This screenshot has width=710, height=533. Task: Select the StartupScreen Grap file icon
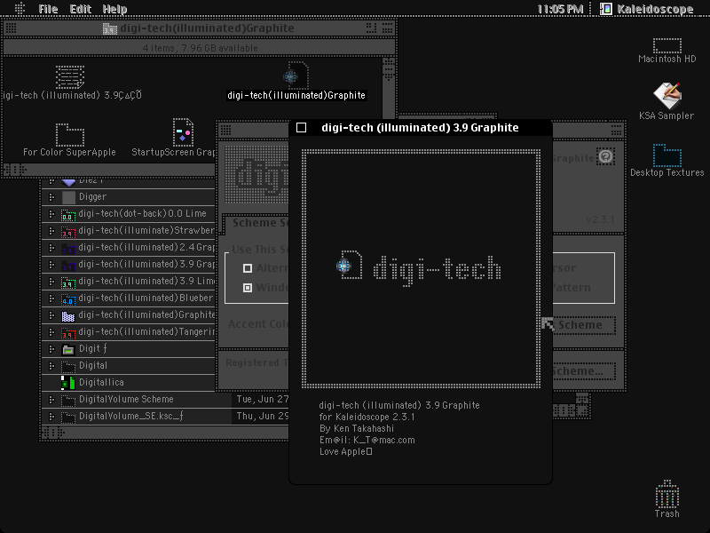183,131
